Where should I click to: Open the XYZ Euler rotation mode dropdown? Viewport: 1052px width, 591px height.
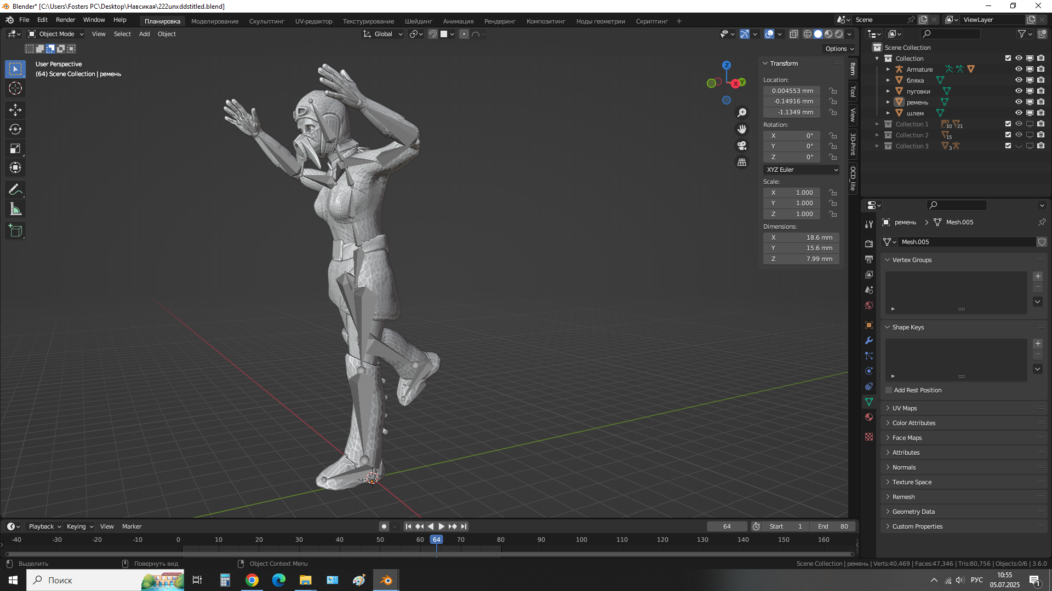[x=801, y=170]
